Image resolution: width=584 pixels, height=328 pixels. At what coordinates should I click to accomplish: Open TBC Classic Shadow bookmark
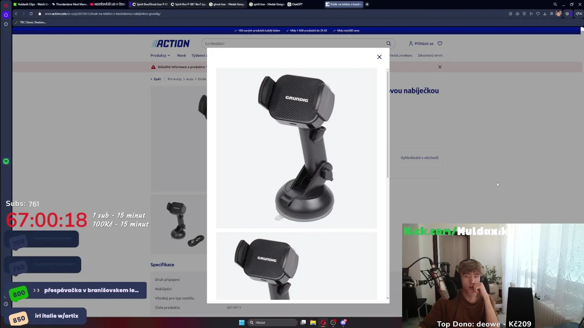coord(31,22)
